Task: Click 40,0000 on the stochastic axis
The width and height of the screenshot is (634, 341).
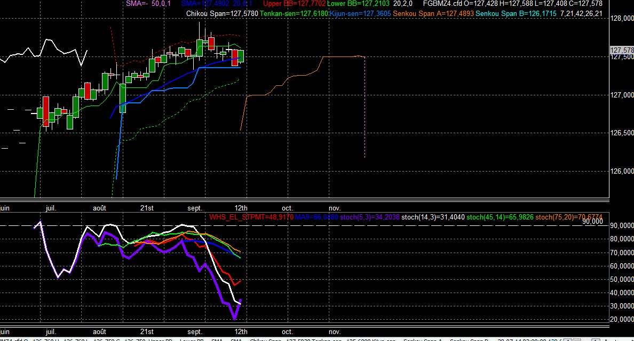Action: coord(622,293)
